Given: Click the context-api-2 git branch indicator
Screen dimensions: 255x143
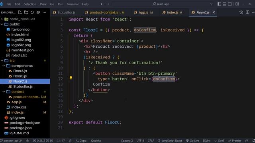Looking at the screenshot, I should tap(11, 141).
